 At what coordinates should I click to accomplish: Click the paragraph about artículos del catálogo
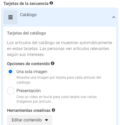[60, 49]
